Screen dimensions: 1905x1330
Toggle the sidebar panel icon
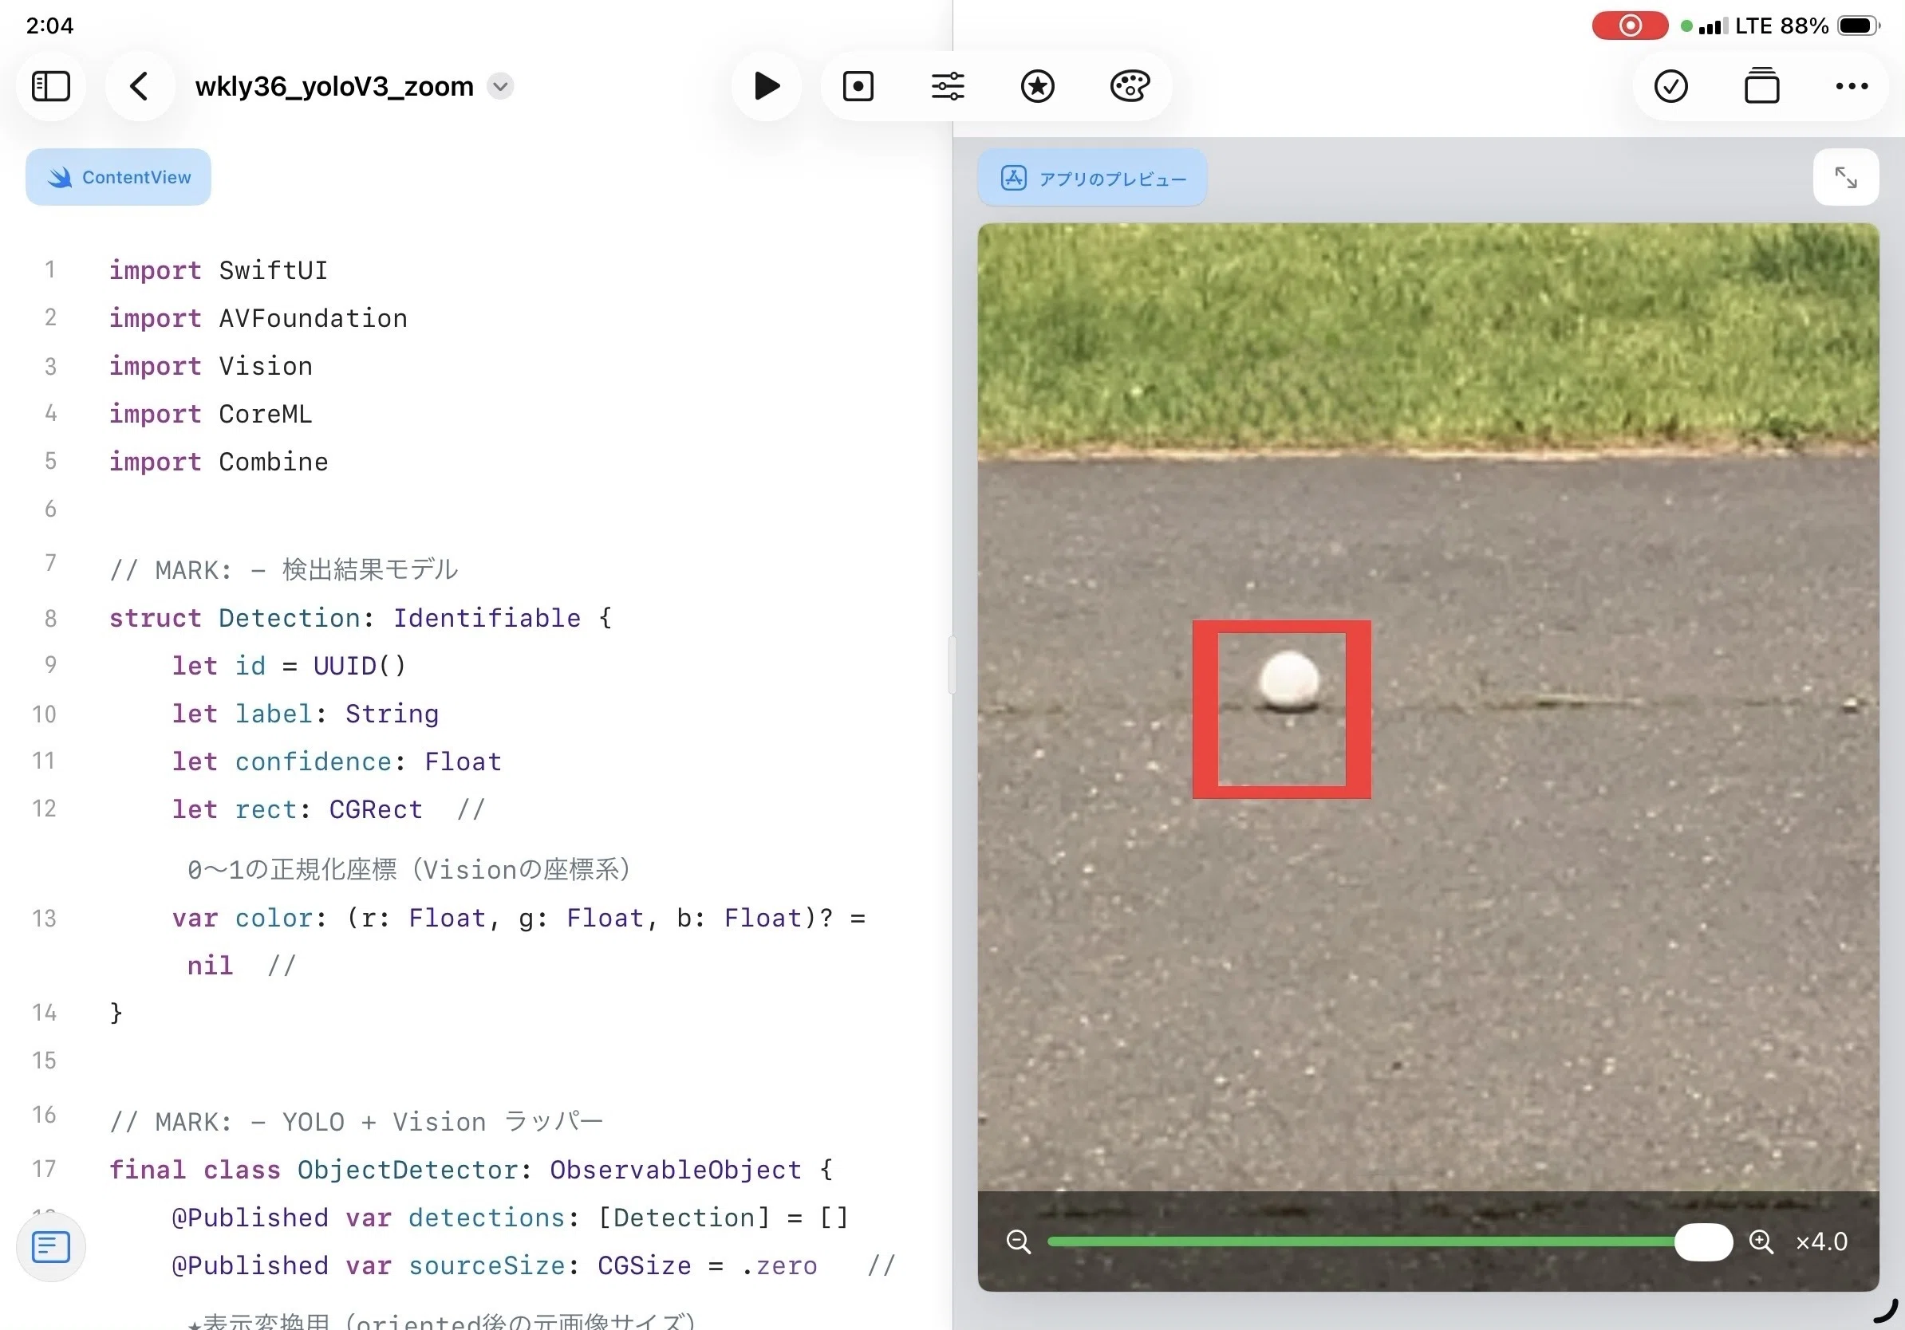[x=50, y=86]
